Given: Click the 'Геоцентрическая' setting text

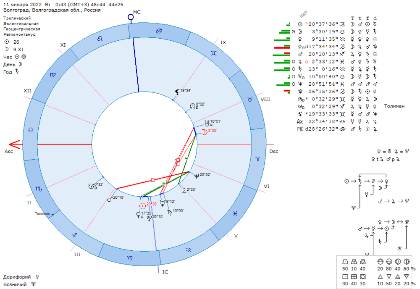Looking at the screenshot, I should click(x=22, y=29).
